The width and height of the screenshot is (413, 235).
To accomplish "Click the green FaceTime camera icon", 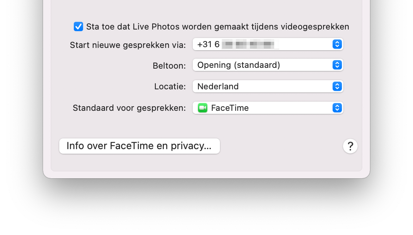I will [203, 108].
